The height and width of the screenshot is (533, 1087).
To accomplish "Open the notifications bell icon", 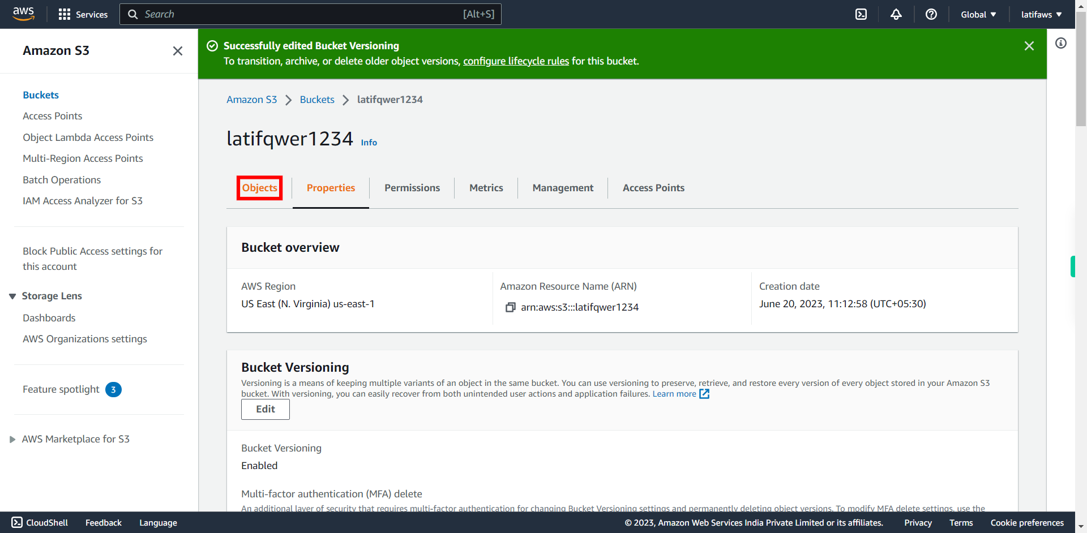I will (896, 14).
